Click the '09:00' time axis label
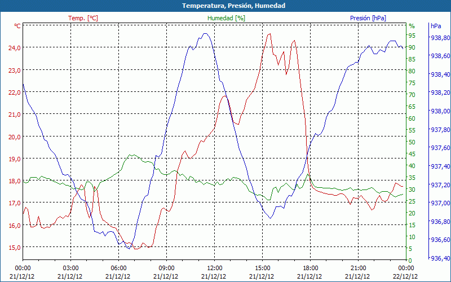The width and height of the screenshot is (451, 282). (x=166, y=268)
